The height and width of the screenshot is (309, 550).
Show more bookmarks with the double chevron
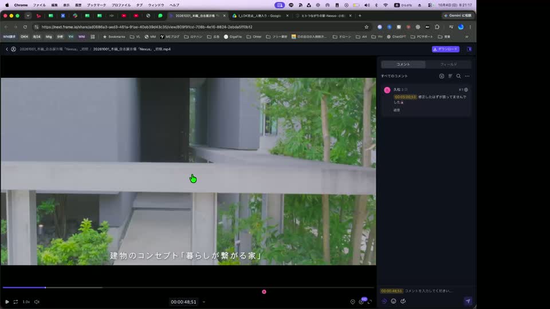coord(466,37)
